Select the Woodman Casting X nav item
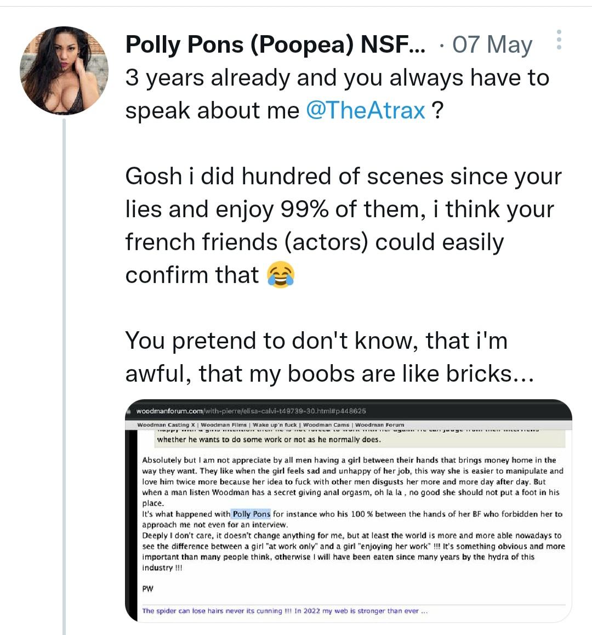The image size is (592, 635). 166,425
